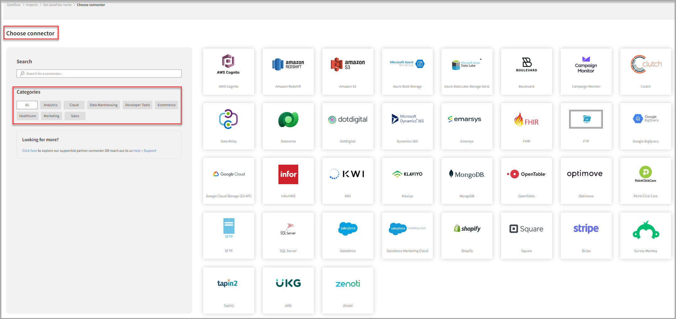Choose the UKG connector
676x319 pixels.
288,291
